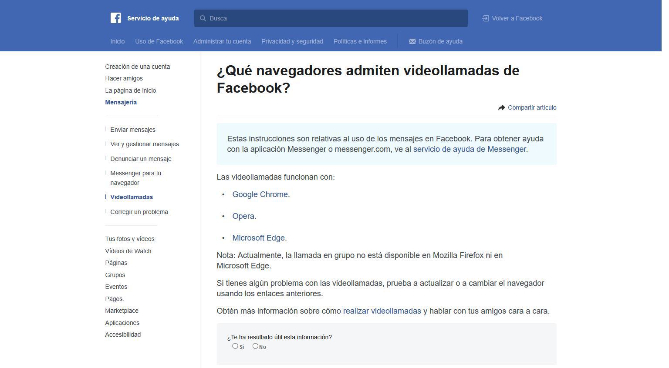Open the Políticas e informes menu
This screenshot has height=368, width=669.
point(360,41)
